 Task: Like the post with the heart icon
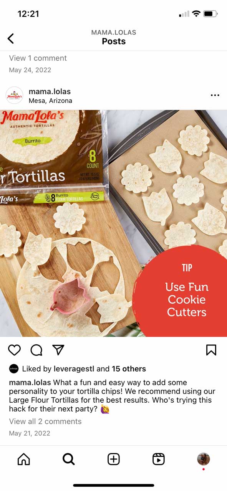click(14, 350)
